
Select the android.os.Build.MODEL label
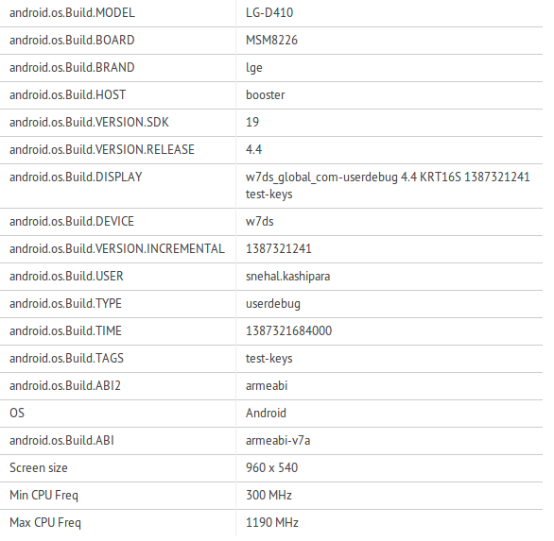tap(72, 13)
